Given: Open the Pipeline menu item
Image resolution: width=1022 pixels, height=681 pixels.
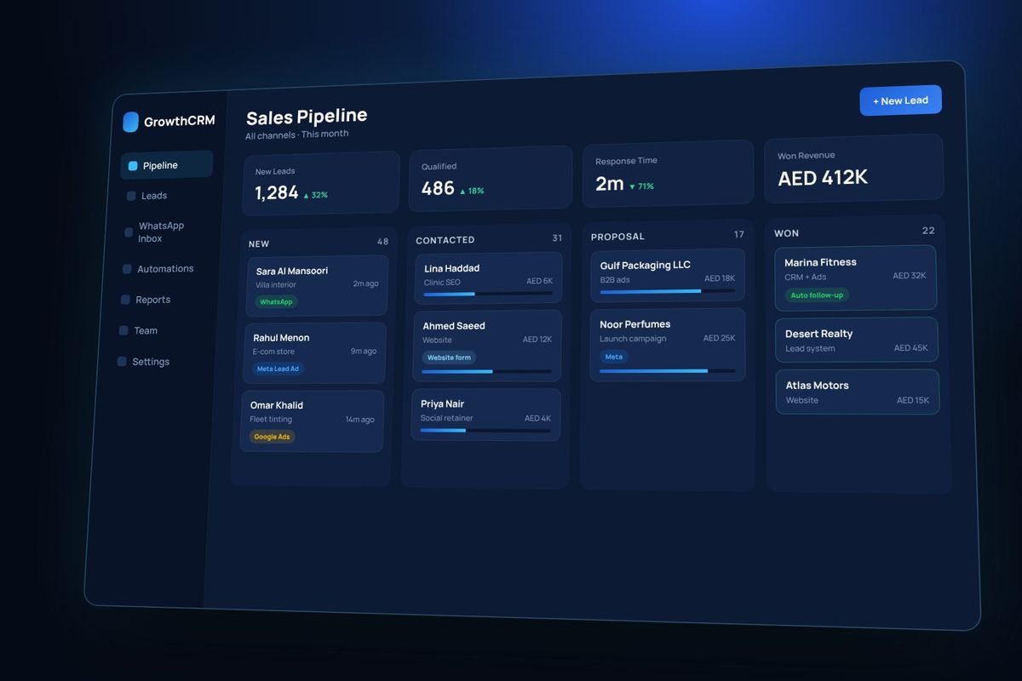Looking at the screenshot, I should coord(167,165).
